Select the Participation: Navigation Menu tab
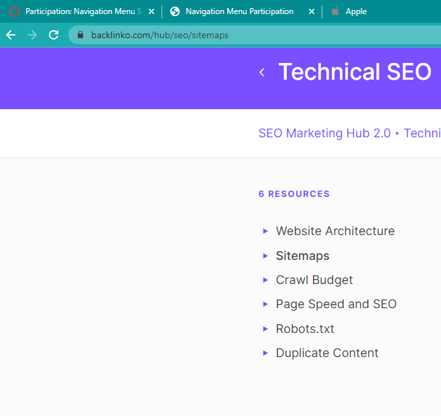Viewport: 441px width, 416px height. tap(80, 11)
